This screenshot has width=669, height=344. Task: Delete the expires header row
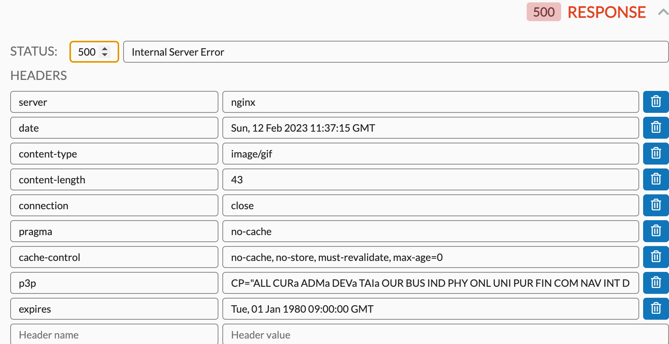point(656,309)
